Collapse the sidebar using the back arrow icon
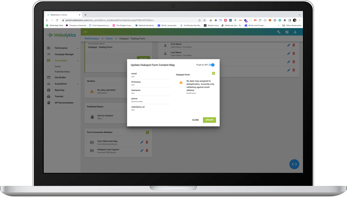This screenshot has height=204, width=347. pyautogui.click(x=86, y=32)
